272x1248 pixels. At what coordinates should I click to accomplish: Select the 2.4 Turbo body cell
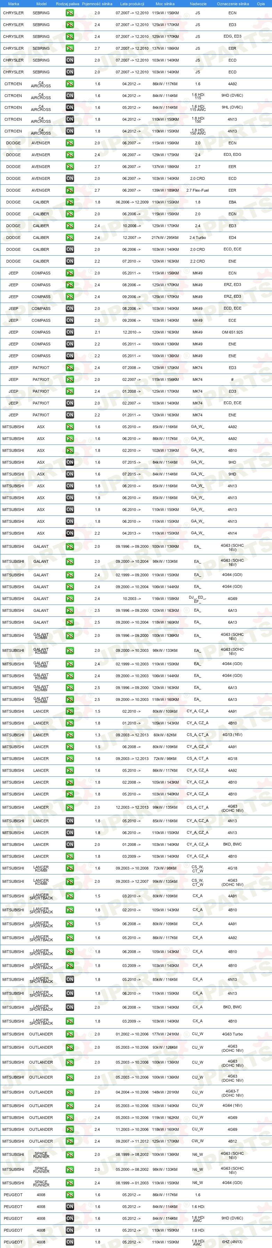[197, 237]
